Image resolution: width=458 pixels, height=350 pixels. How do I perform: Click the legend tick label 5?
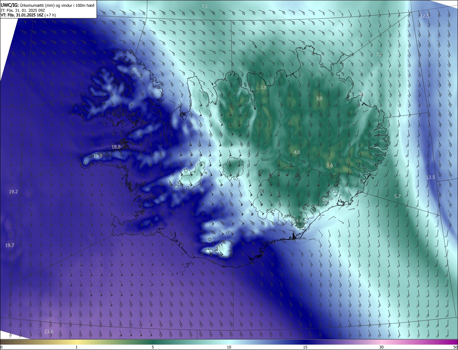[x=153, y=347]
